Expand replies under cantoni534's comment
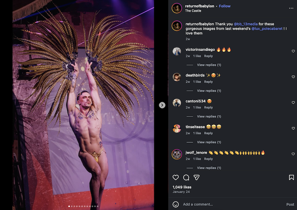This screenshot has width=297, height=210. [x=209, y=116]
